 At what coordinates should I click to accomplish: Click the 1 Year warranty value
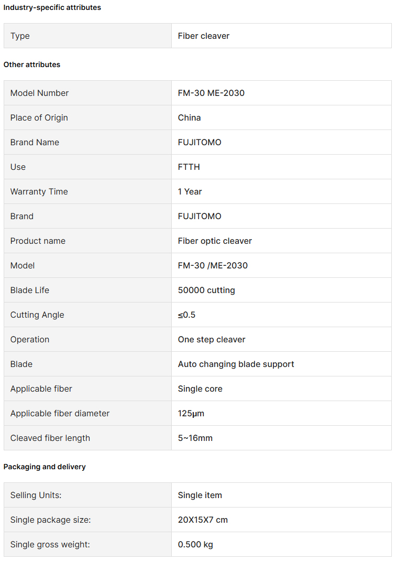pos(190,191)
